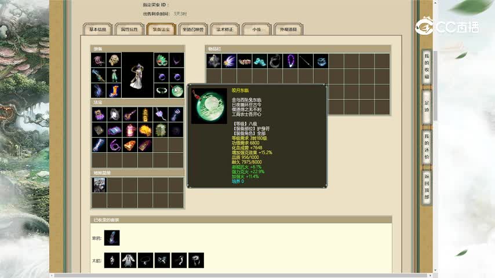Click the 寒羽 set feather icon

[x=112, y=237]
